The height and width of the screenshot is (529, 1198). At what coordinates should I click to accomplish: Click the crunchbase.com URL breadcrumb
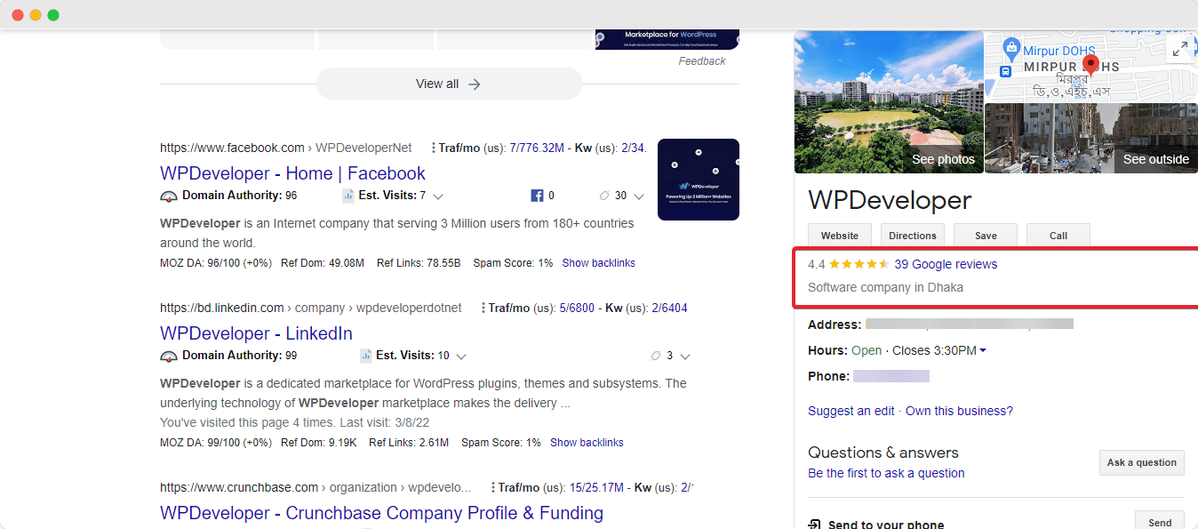(315, 487)
